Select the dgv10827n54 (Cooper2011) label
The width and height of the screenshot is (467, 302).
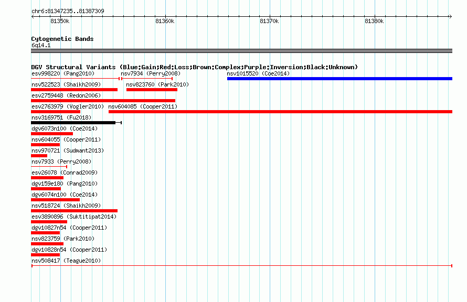point(69,228)
